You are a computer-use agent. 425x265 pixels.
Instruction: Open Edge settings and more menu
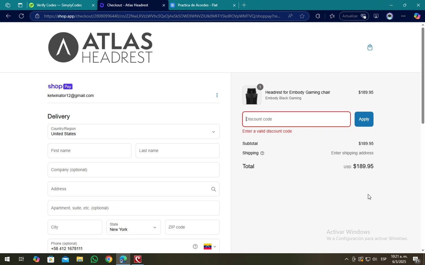(x=403, y=16)
